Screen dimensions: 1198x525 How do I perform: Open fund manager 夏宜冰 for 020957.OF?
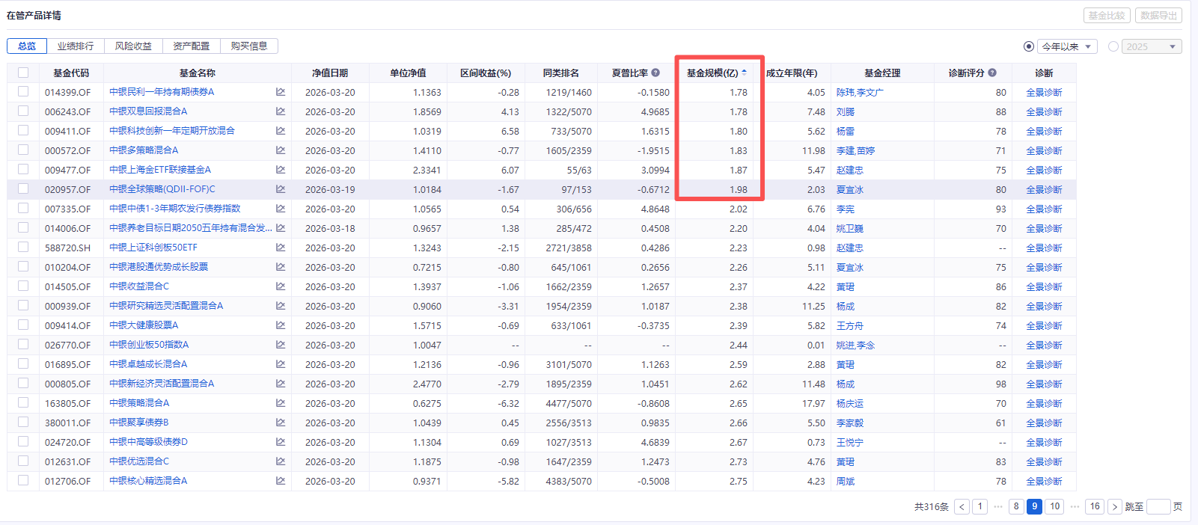tap(849, 189)
